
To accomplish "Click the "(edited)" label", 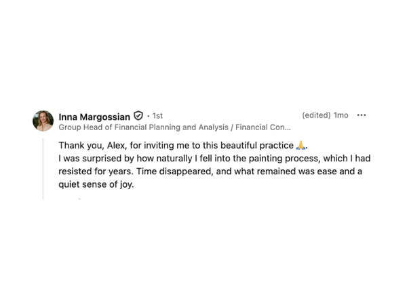I will (x=316, y=115).
